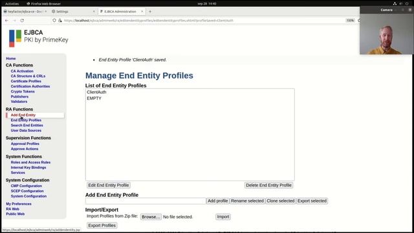Switch to the EJBCA Administration tab
The height and width of the screenshot is (233, 414).
[122, 12]
